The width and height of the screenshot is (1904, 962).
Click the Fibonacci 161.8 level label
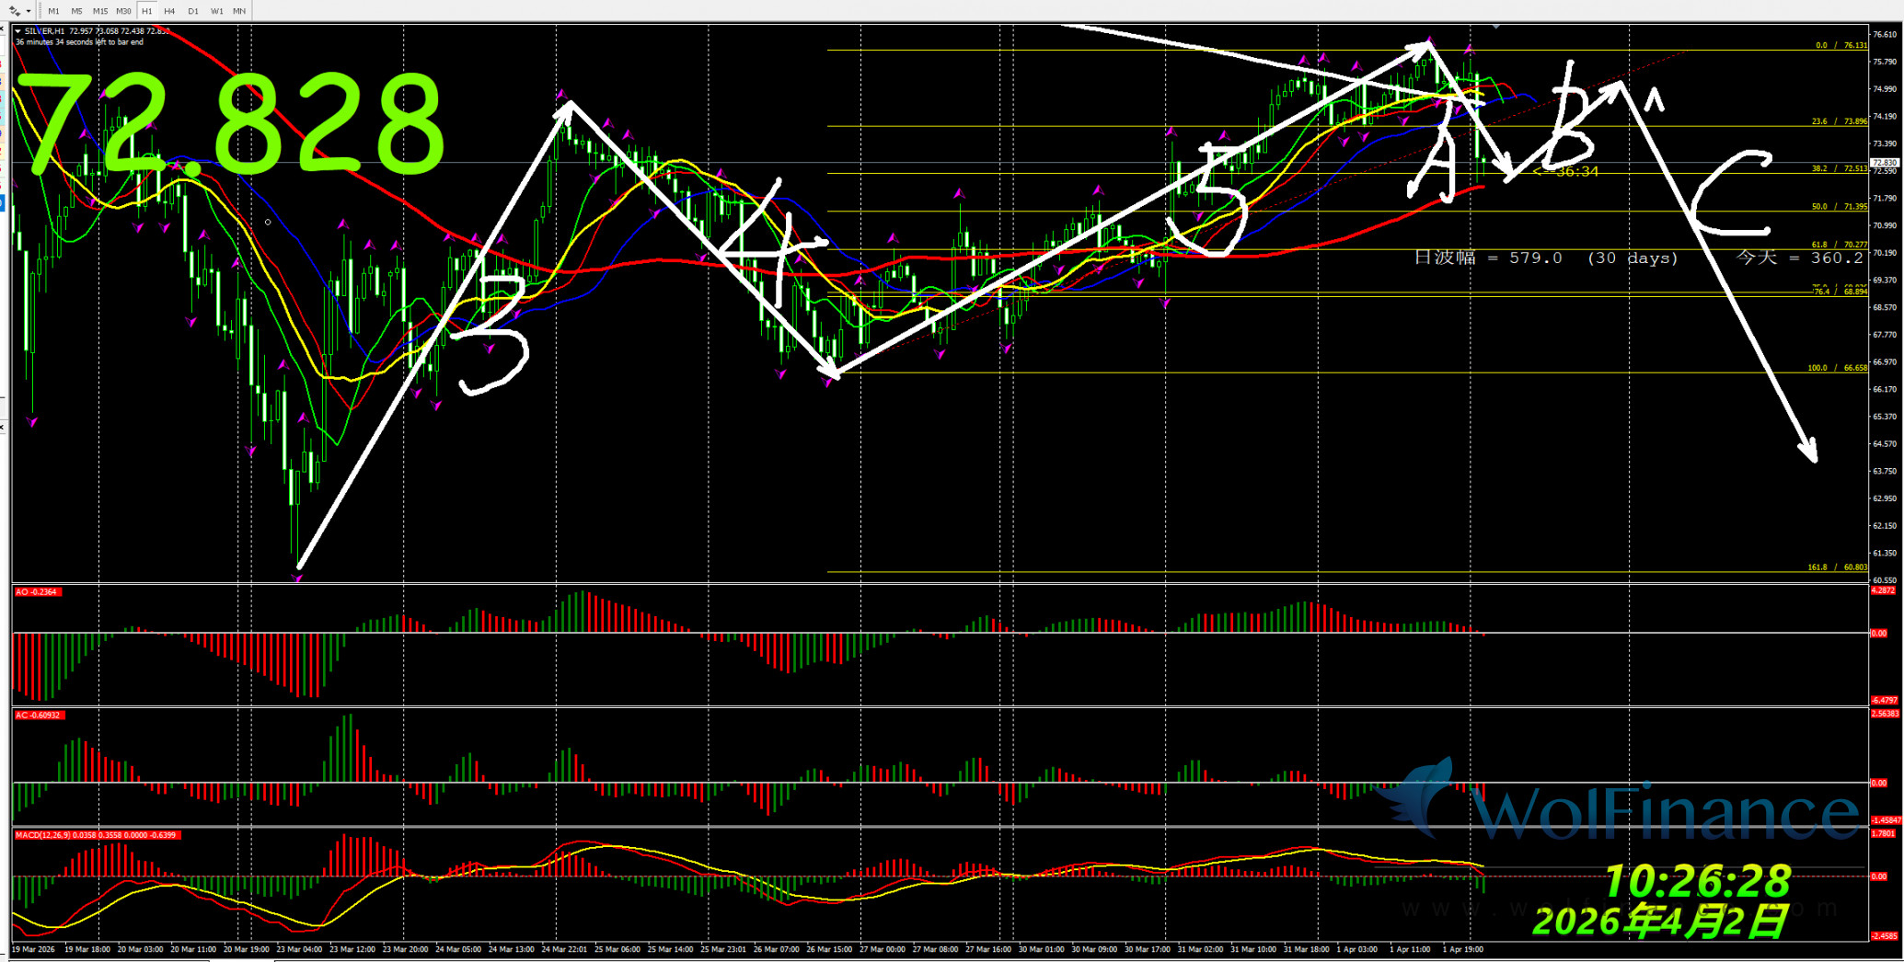1837,567
